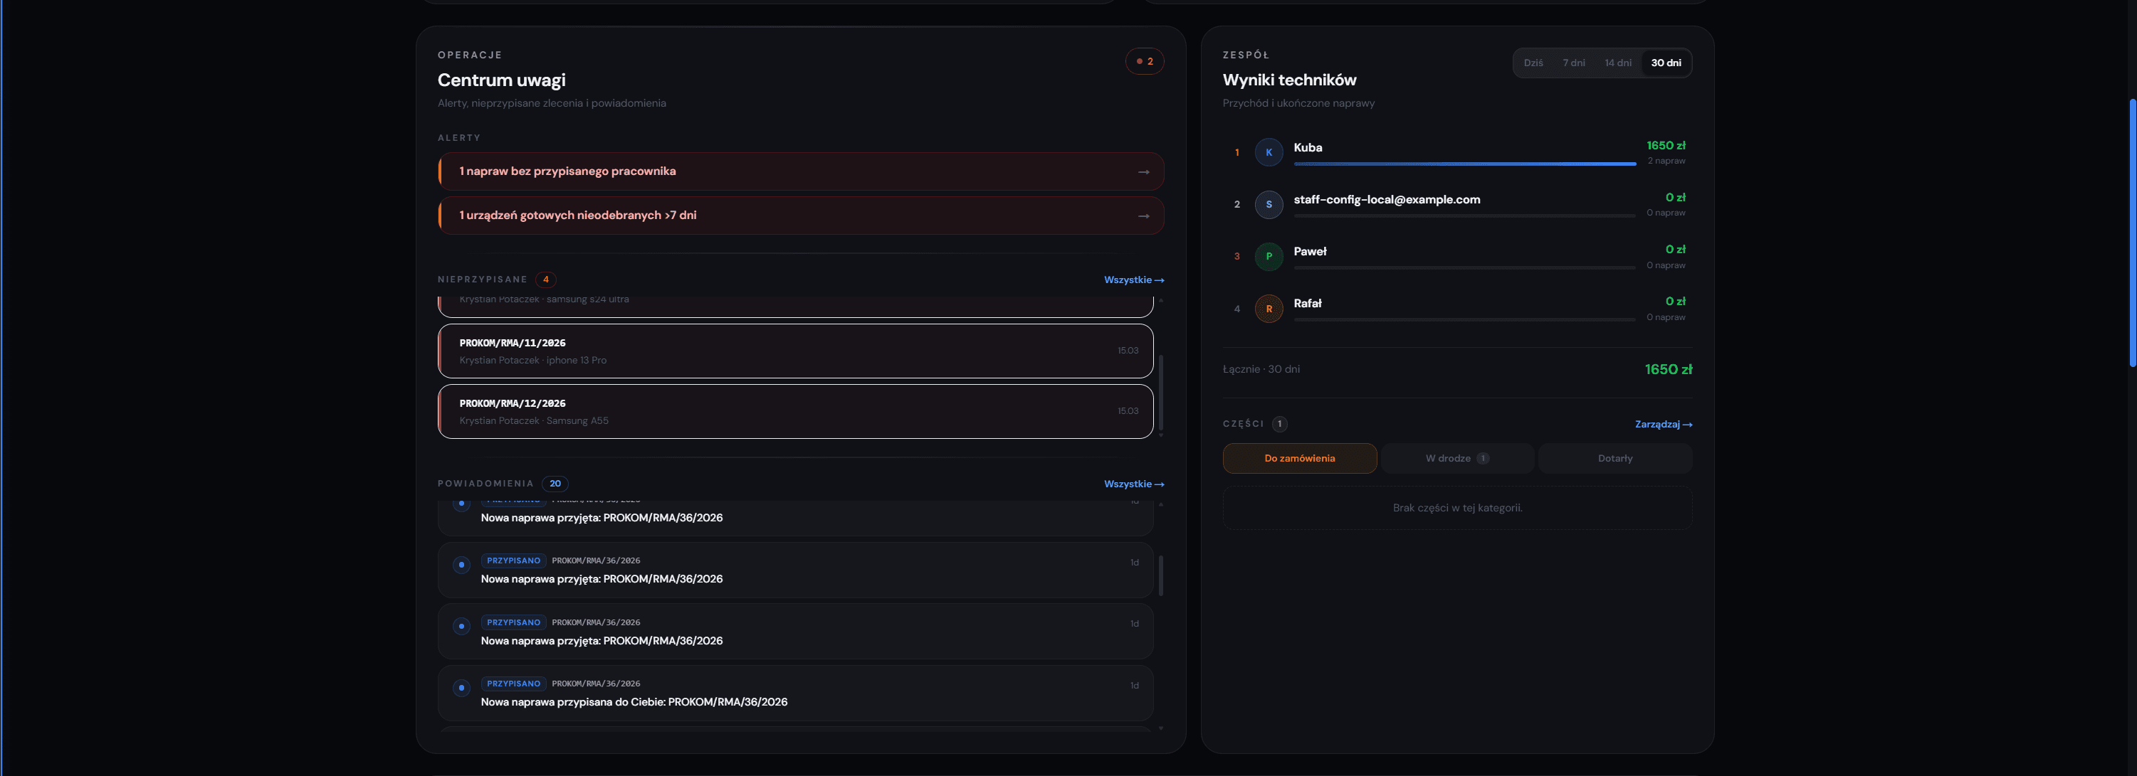This screenshot has width=2137, height=776.
Task: Click the 'Łącznie · 30 dni' total label
Action: (1261, 370)
